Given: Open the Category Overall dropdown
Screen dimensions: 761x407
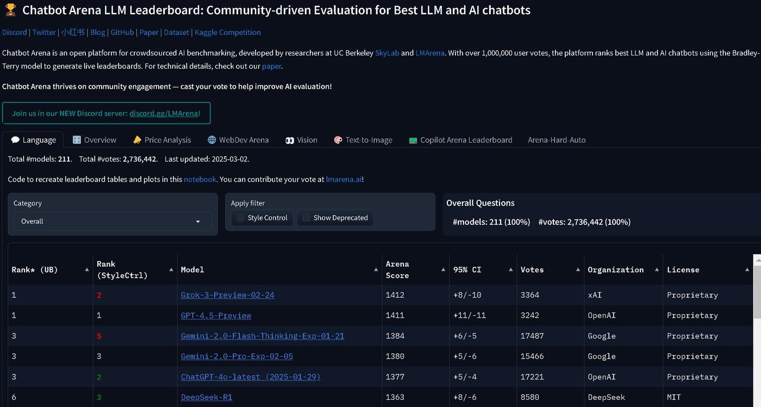Looking at the screenshot, I should [x=113, y=221].
